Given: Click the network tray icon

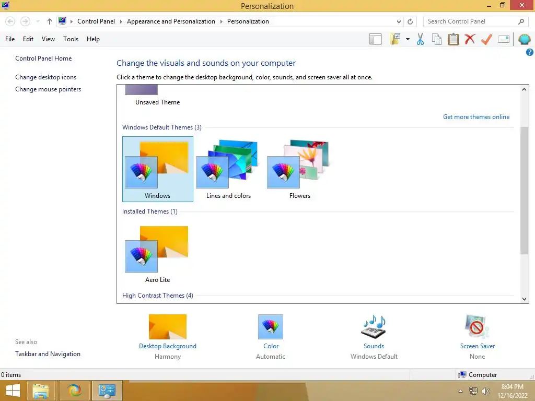Looking at the screenshot, I should 473,391.
